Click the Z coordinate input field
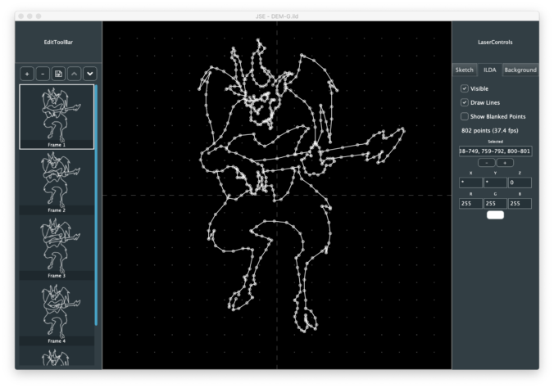The width and height of the screenshot is (554, 388). [520, 183]
